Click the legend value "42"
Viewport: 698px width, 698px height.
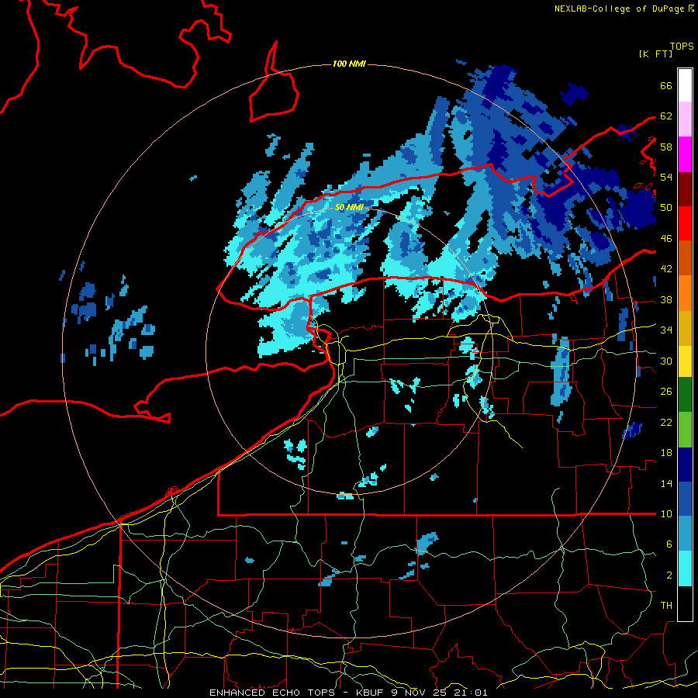pyautogui.click(x=666, y=269)
